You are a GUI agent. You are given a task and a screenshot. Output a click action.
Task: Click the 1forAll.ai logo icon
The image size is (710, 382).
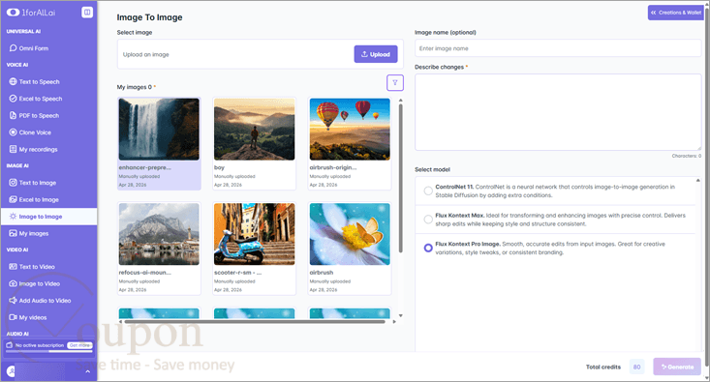coord(13,13)
